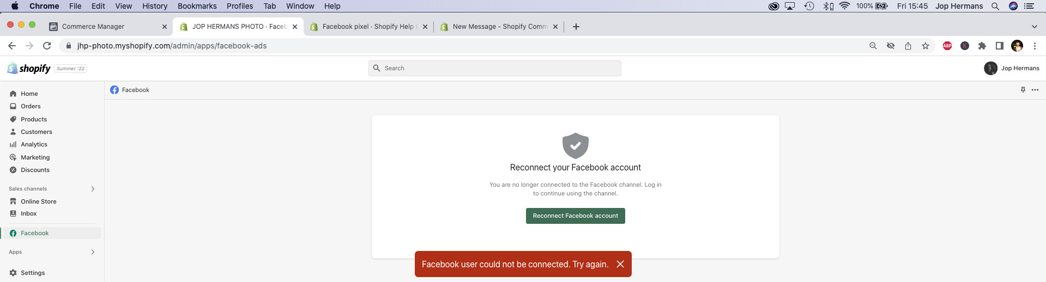Open the three-dot more actions menu
This screenshot has width=1046, height=282.
(1035, 90)
